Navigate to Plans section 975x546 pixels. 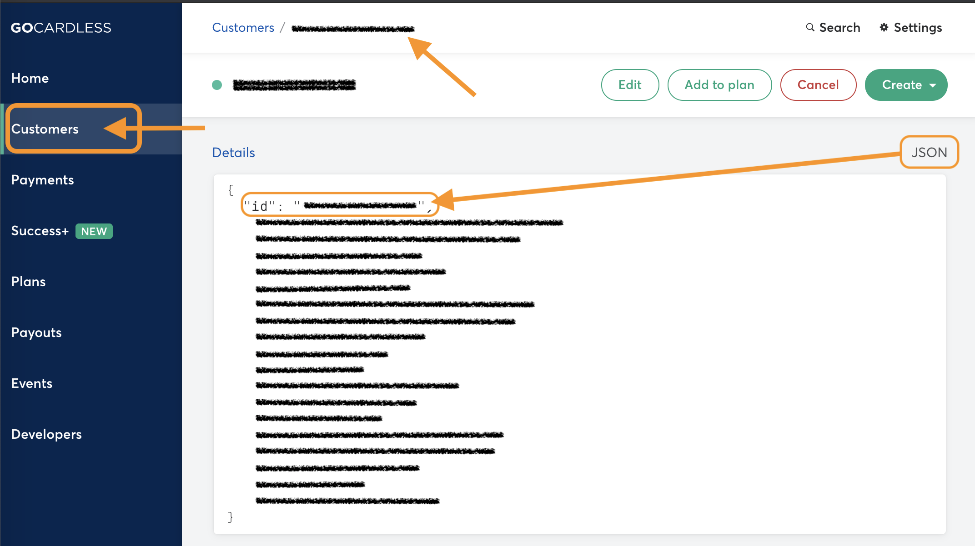click(x=28, y=281)
